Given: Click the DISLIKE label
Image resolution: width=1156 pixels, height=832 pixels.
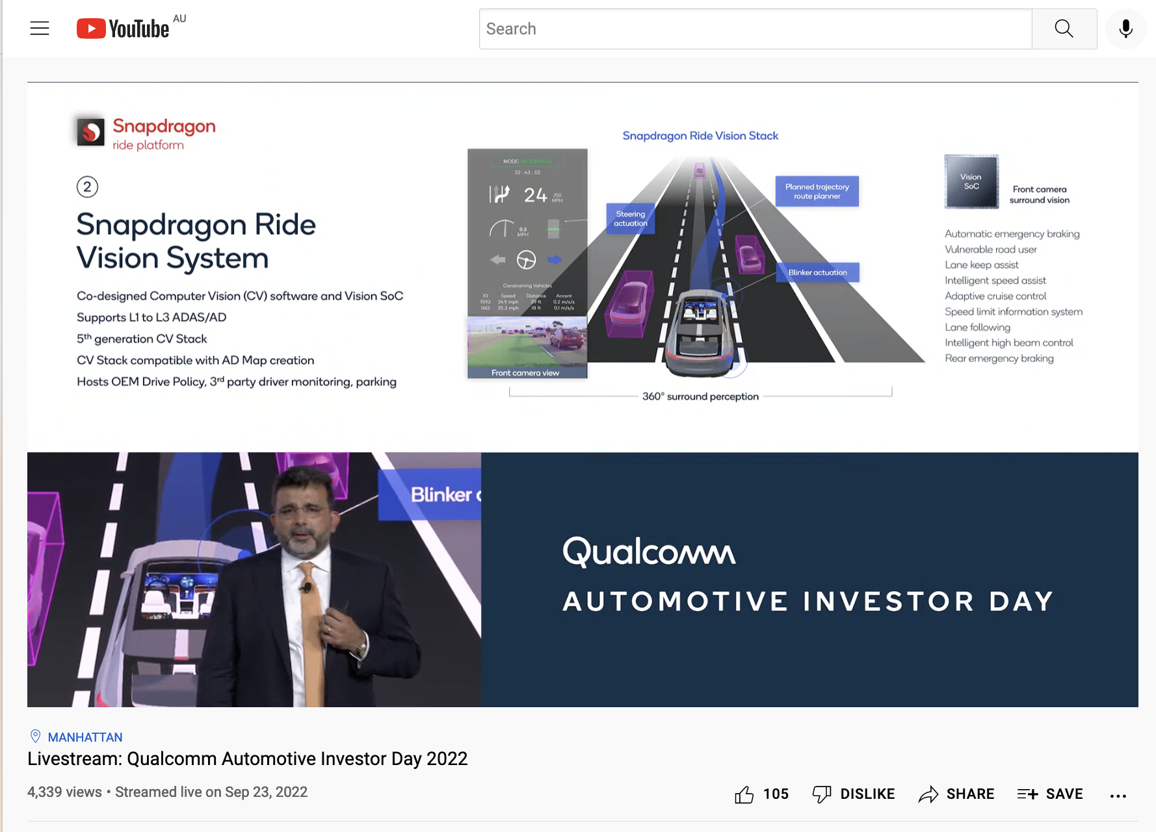Looking at the screenshot, I should pyautogui.click(x=867, y=794).
